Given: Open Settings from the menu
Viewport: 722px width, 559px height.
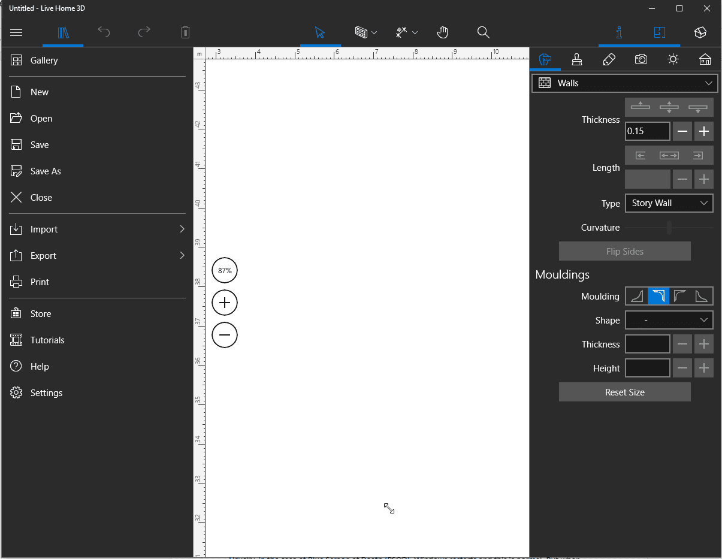Looking at the screenshot, I should tap(97, 393).
